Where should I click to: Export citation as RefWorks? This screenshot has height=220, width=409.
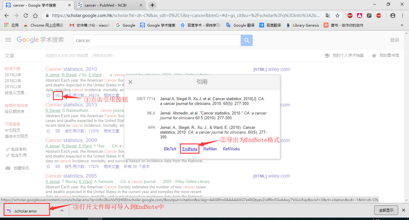(x=231, y=149)
